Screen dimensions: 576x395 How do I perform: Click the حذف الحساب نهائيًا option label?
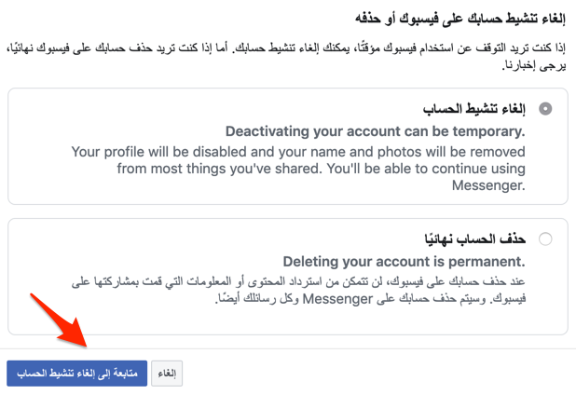(x=475, y=239)
